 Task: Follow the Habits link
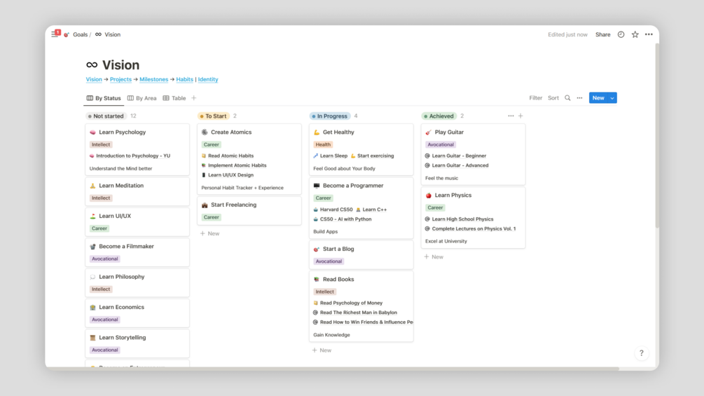[x=184, y=79]
